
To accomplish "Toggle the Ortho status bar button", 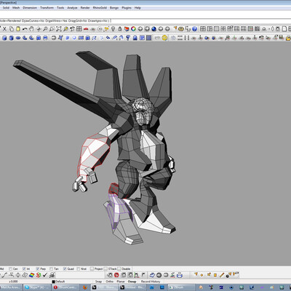I will coord(109,282).
